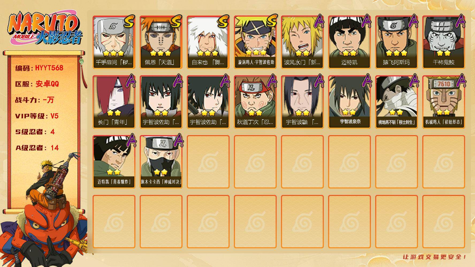
Task: Choose the 自来也 S-rank ninja card
Action: [x=208, y=42]
